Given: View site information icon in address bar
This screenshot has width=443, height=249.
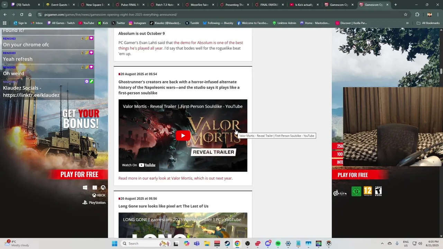Looking at the screenshot, I should pyautogui.click(x=40, y=15).
